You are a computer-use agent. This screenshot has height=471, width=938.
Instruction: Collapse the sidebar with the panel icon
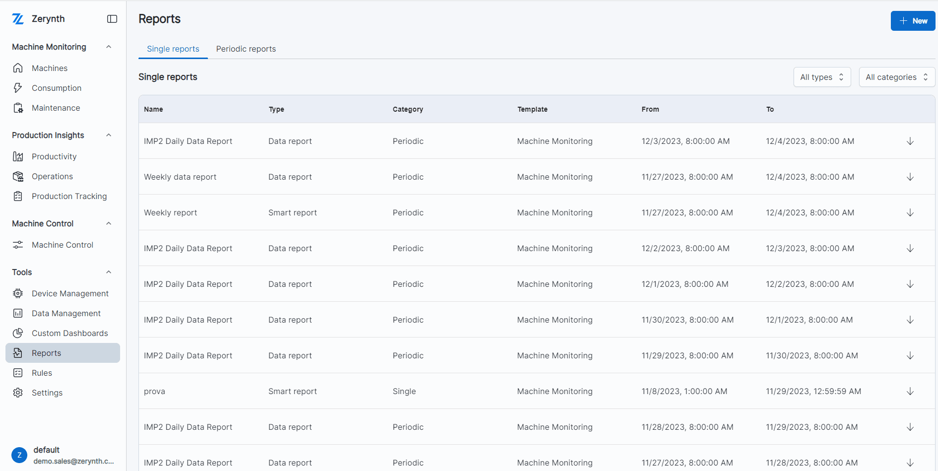pyautogui.click(x=112, y=18)
